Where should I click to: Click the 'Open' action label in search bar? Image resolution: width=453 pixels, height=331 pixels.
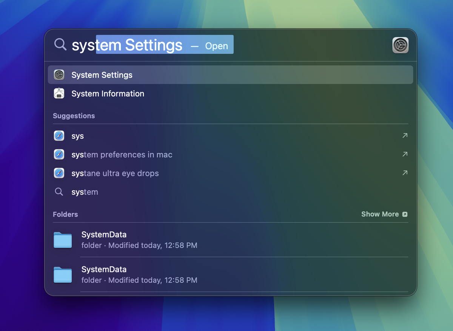216,46
